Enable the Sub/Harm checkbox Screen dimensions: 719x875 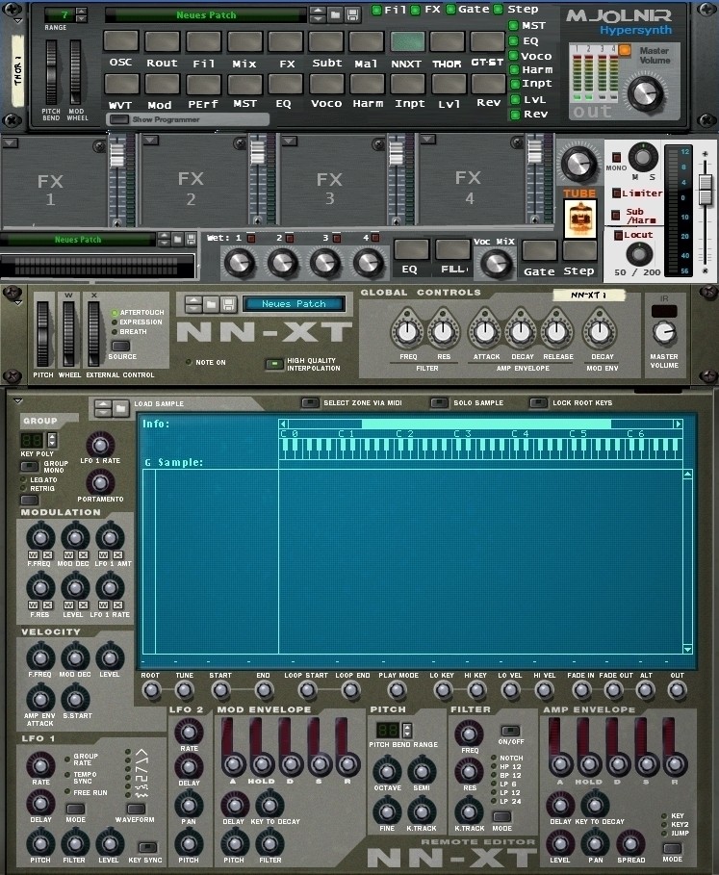point(616,215)
